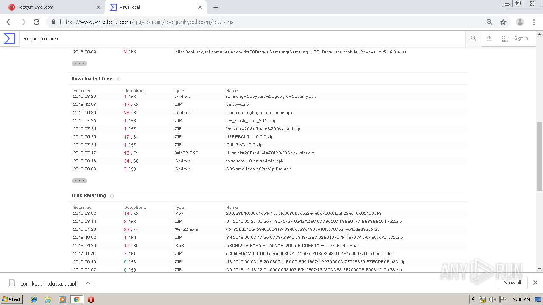Open the SN-2018-09-03 zip entry
Viewport: 543px width, 305px height.
tap(314, 238)
